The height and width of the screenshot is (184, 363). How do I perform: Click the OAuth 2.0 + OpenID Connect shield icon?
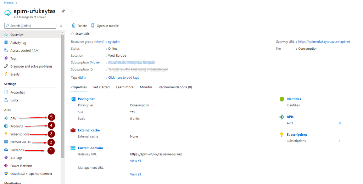click(x=6, y=174)
